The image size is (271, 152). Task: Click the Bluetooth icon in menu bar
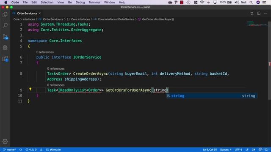[x=208, y=2]
